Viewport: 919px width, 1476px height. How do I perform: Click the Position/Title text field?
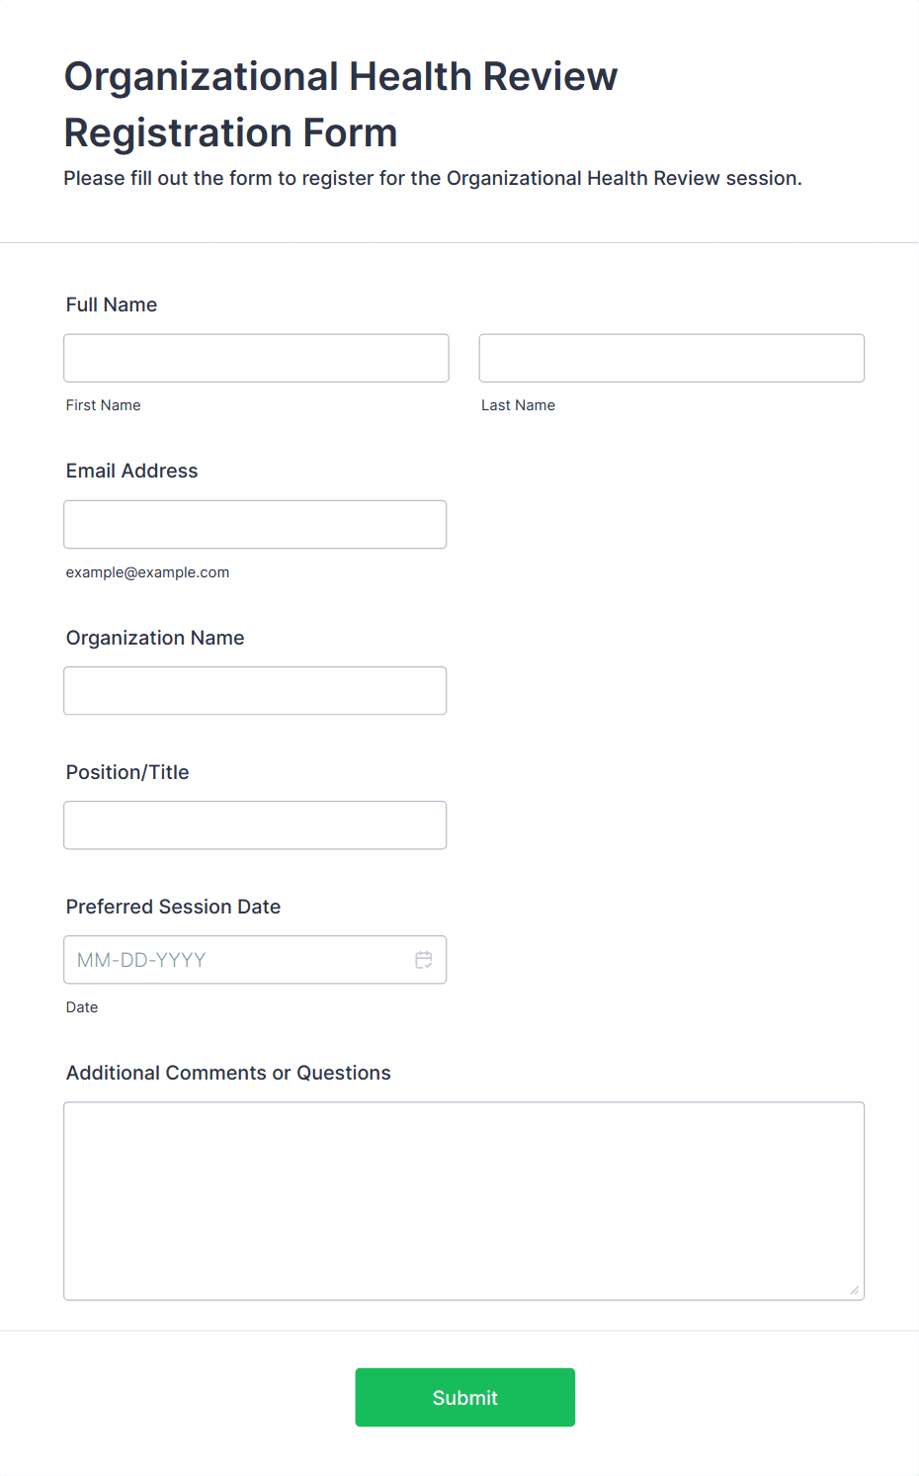(x=255, y=825)
